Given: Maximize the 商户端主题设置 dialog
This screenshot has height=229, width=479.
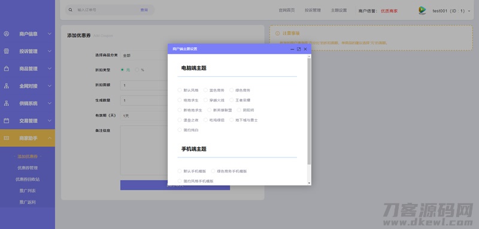Looking at the screenshot, I should pos(299,49).
